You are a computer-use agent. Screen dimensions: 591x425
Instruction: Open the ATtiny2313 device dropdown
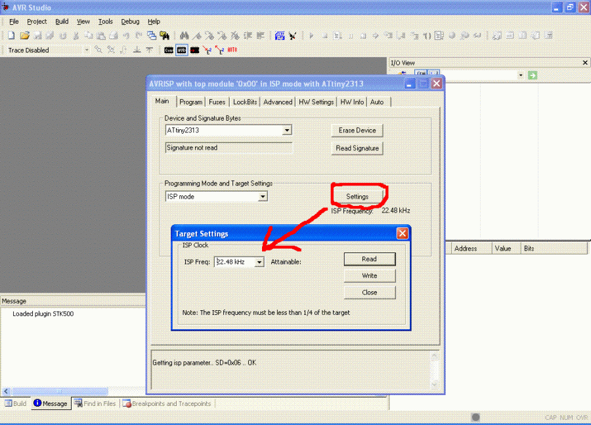[287, 131]
